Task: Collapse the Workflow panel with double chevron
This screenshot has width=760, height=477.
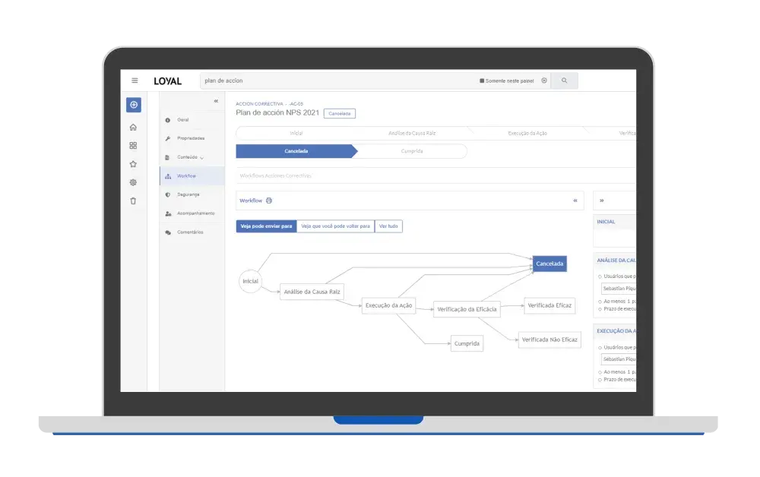Action: 575,201
